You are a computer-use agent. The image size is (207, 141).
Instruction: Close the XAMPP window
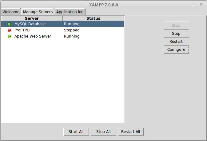(201, 5)
